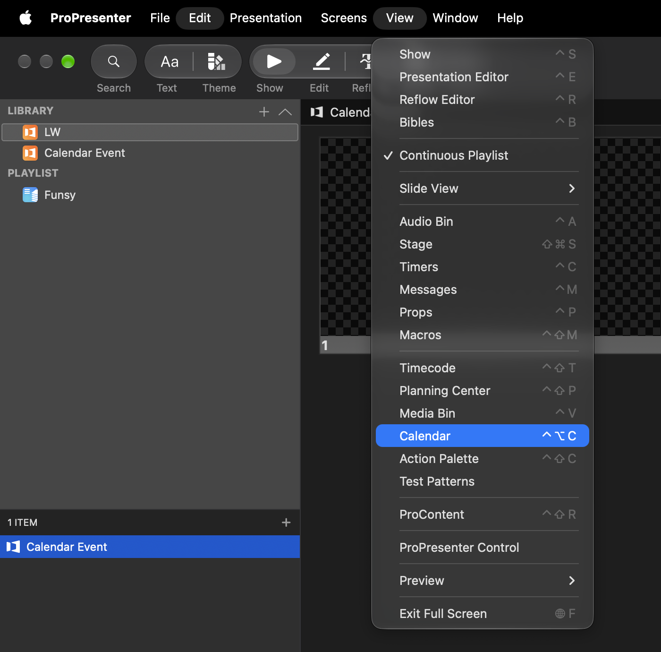Choose Planning Center menu item
This screenshot has height=652, width=661.
coord(483,391)
